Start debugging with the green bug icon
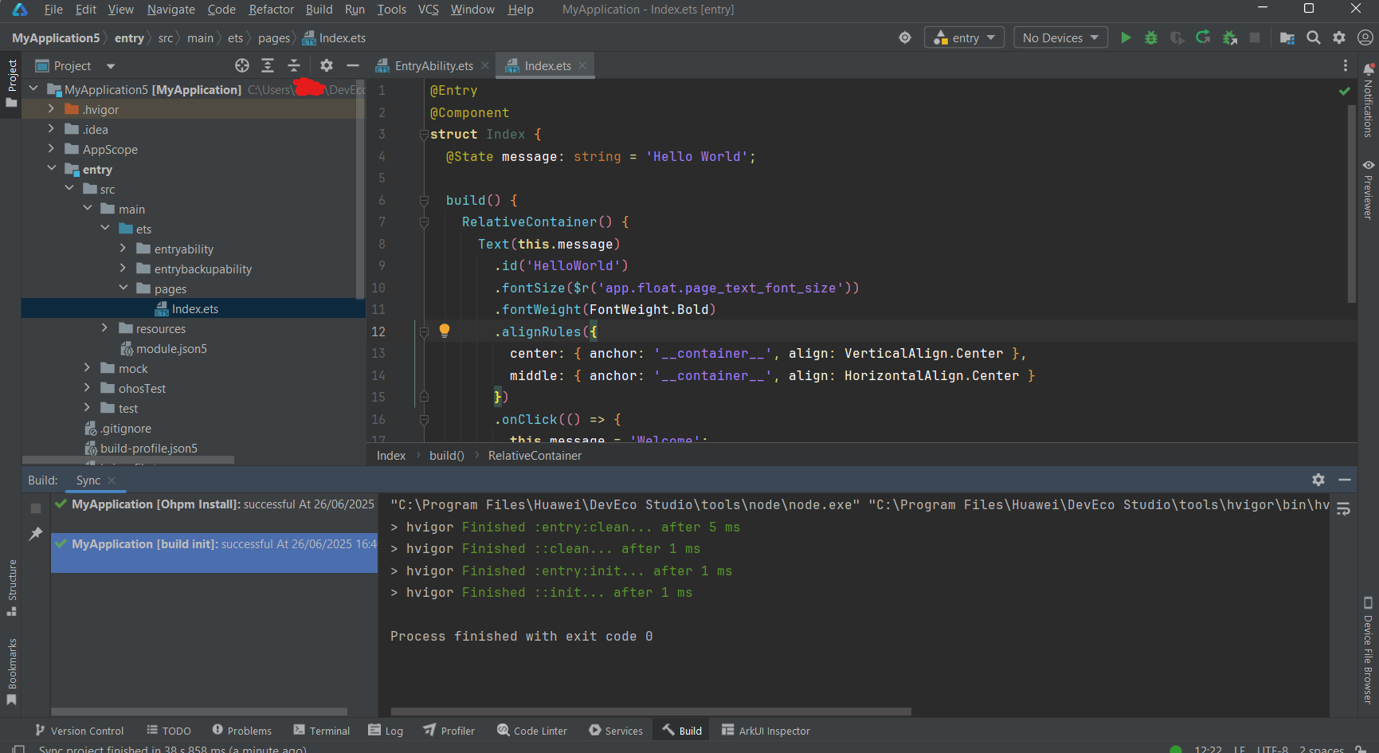1379x753 pixels. pyautogui.click(x=1151, y=37)
